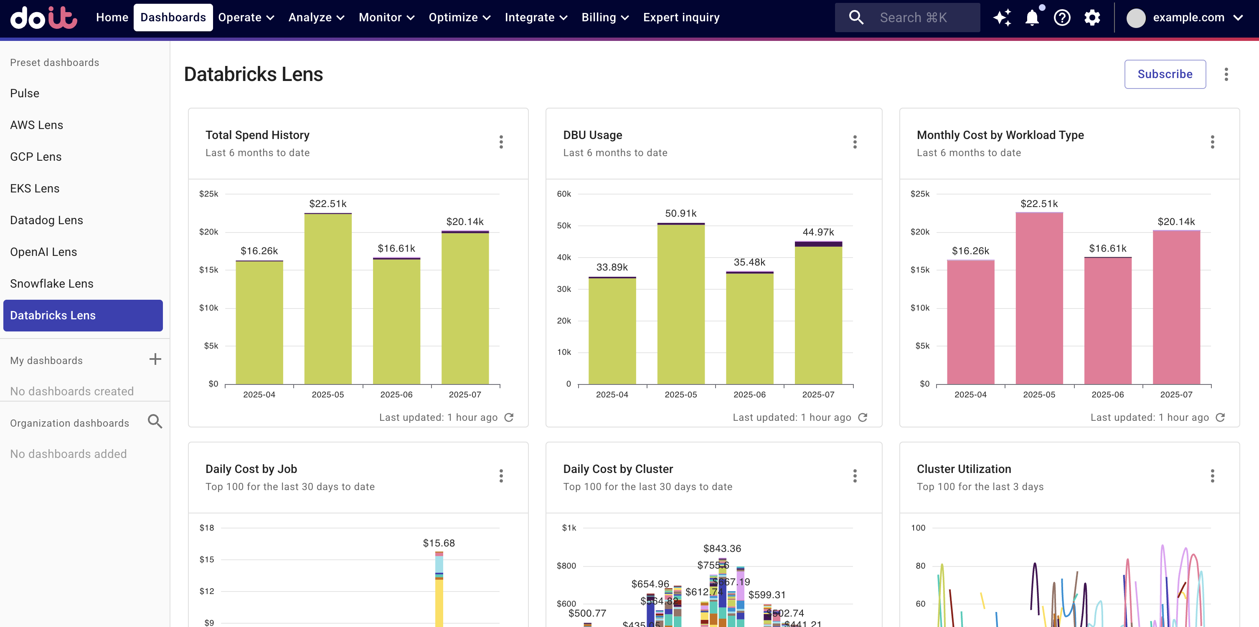Image resolution: width=1259 pixels, height=627 pixels.
Task: Open the Pulse dashboard
Action: coord(83,93)
